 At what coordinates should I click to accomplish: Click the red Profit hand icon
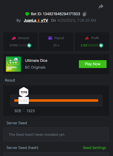(x=87, y=38)
